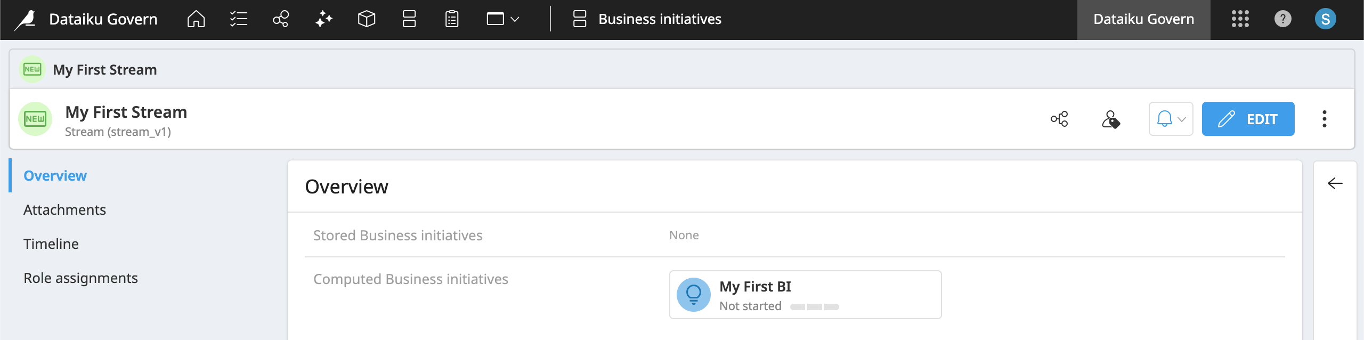Open the cube icon in navbar
The height and width of the screenshot is (340, 1364).
[367, 20]
